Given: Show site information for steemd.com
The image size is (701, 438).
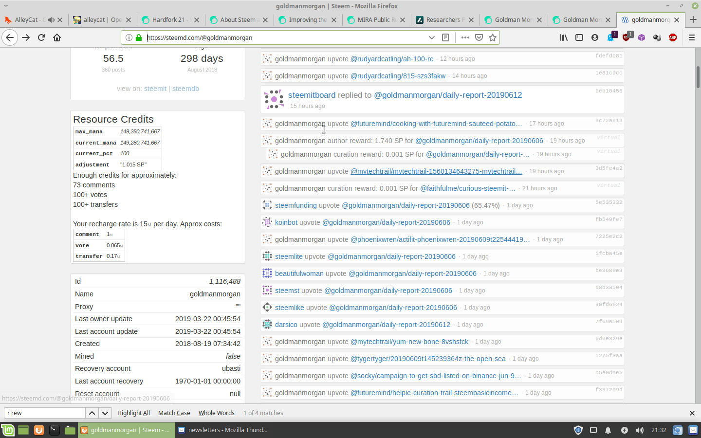Looking at the screenshot, I should coord(129,37).
